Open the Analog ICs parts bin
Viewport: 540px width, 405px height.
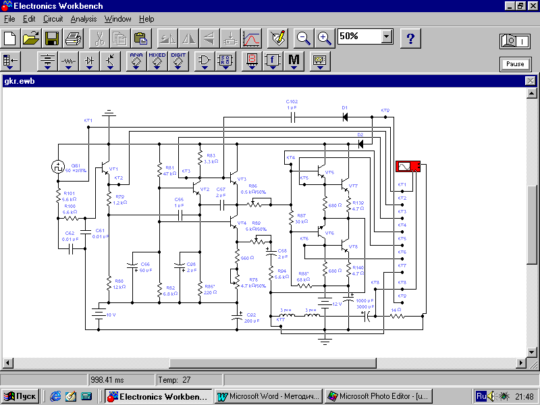pos(136,61)
